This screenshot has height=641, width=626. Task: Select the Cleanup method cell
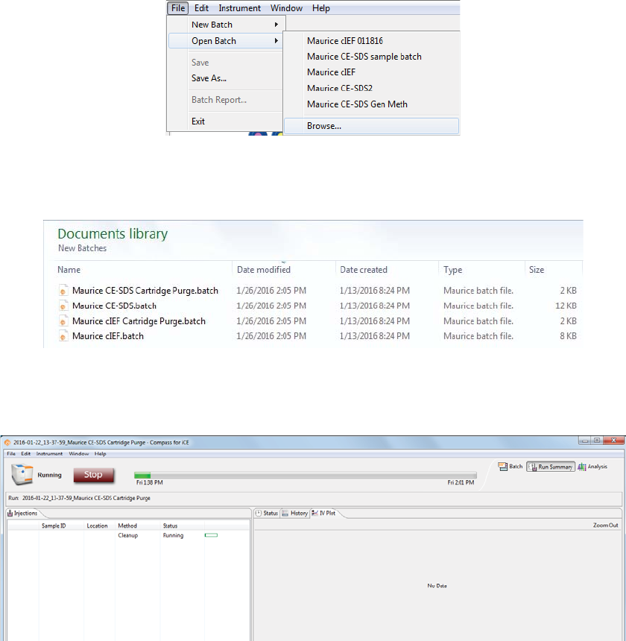coord(128,535)
